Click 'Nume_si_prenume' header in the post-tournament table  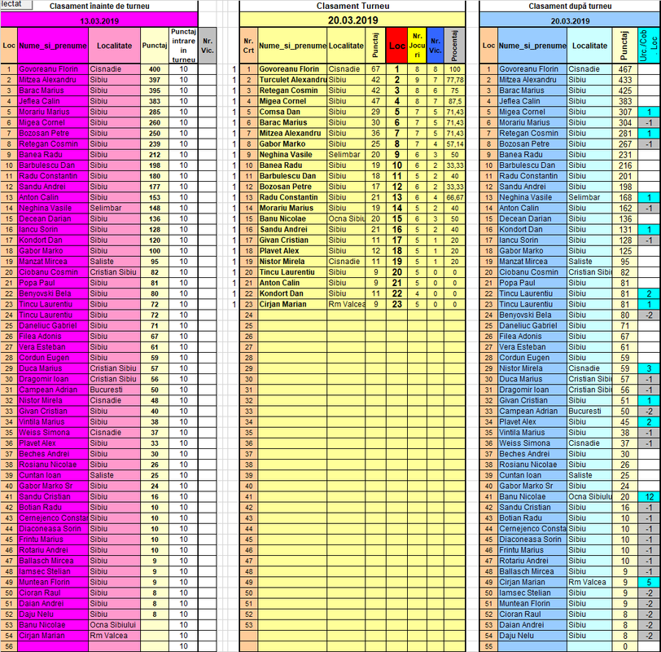[x=532, y=46]
